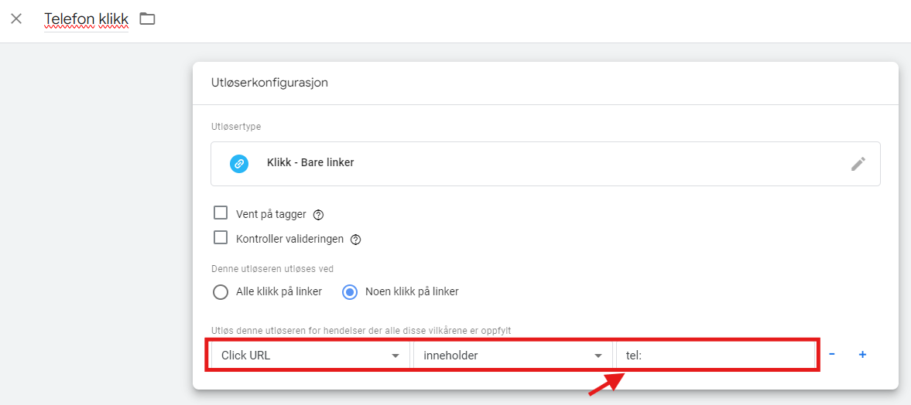This screenshot has height=405, width=911.
Task: Select Alle klikk på linker option
Action: click(x=221, y=292)
